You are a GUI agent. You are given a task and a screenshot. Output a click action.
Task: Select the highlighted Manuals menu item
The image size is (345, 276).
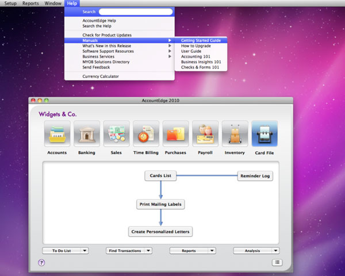(x=120, y=40)
